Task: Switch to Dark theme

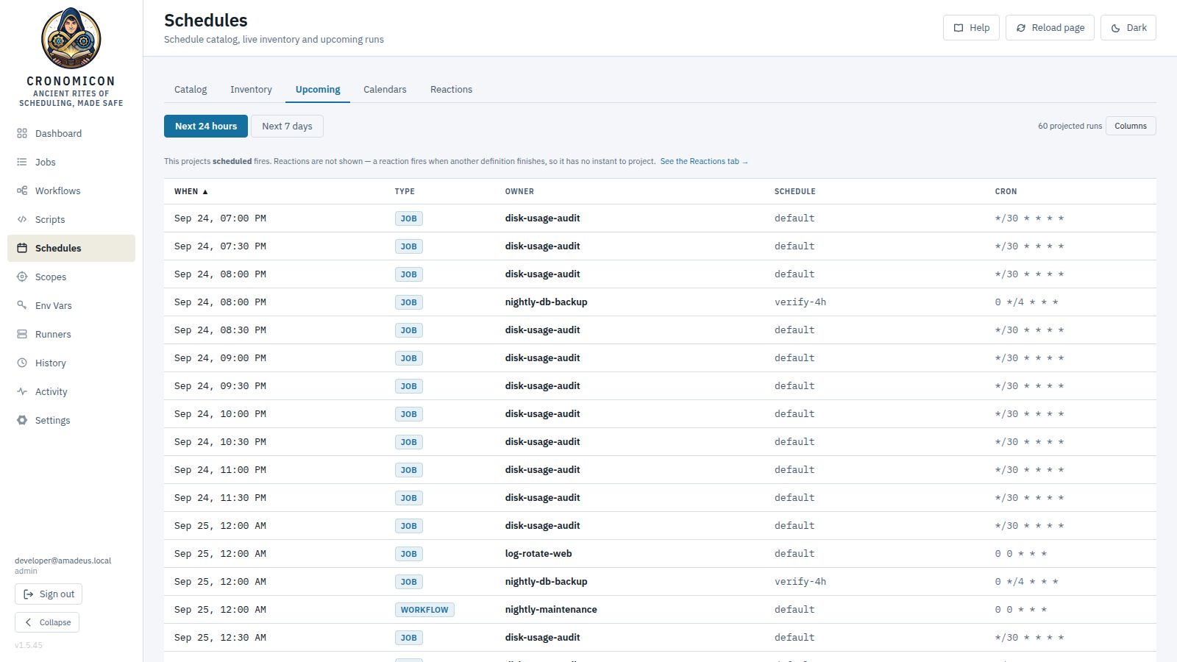Action: (x=1128, y=28)
